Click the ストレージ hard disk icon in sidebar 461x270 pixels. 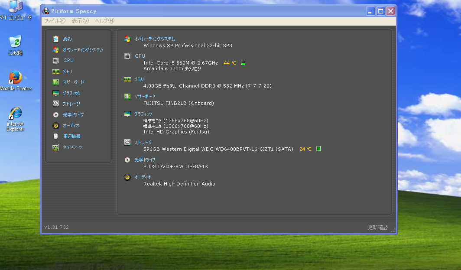tap(56, 104)
